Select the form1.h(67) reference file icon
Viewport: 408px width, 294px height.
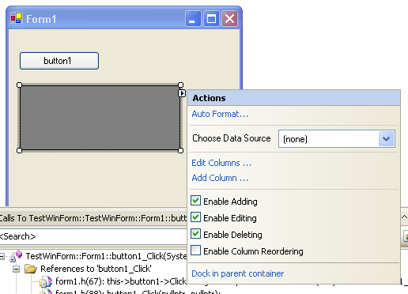[x=46, y=281]
